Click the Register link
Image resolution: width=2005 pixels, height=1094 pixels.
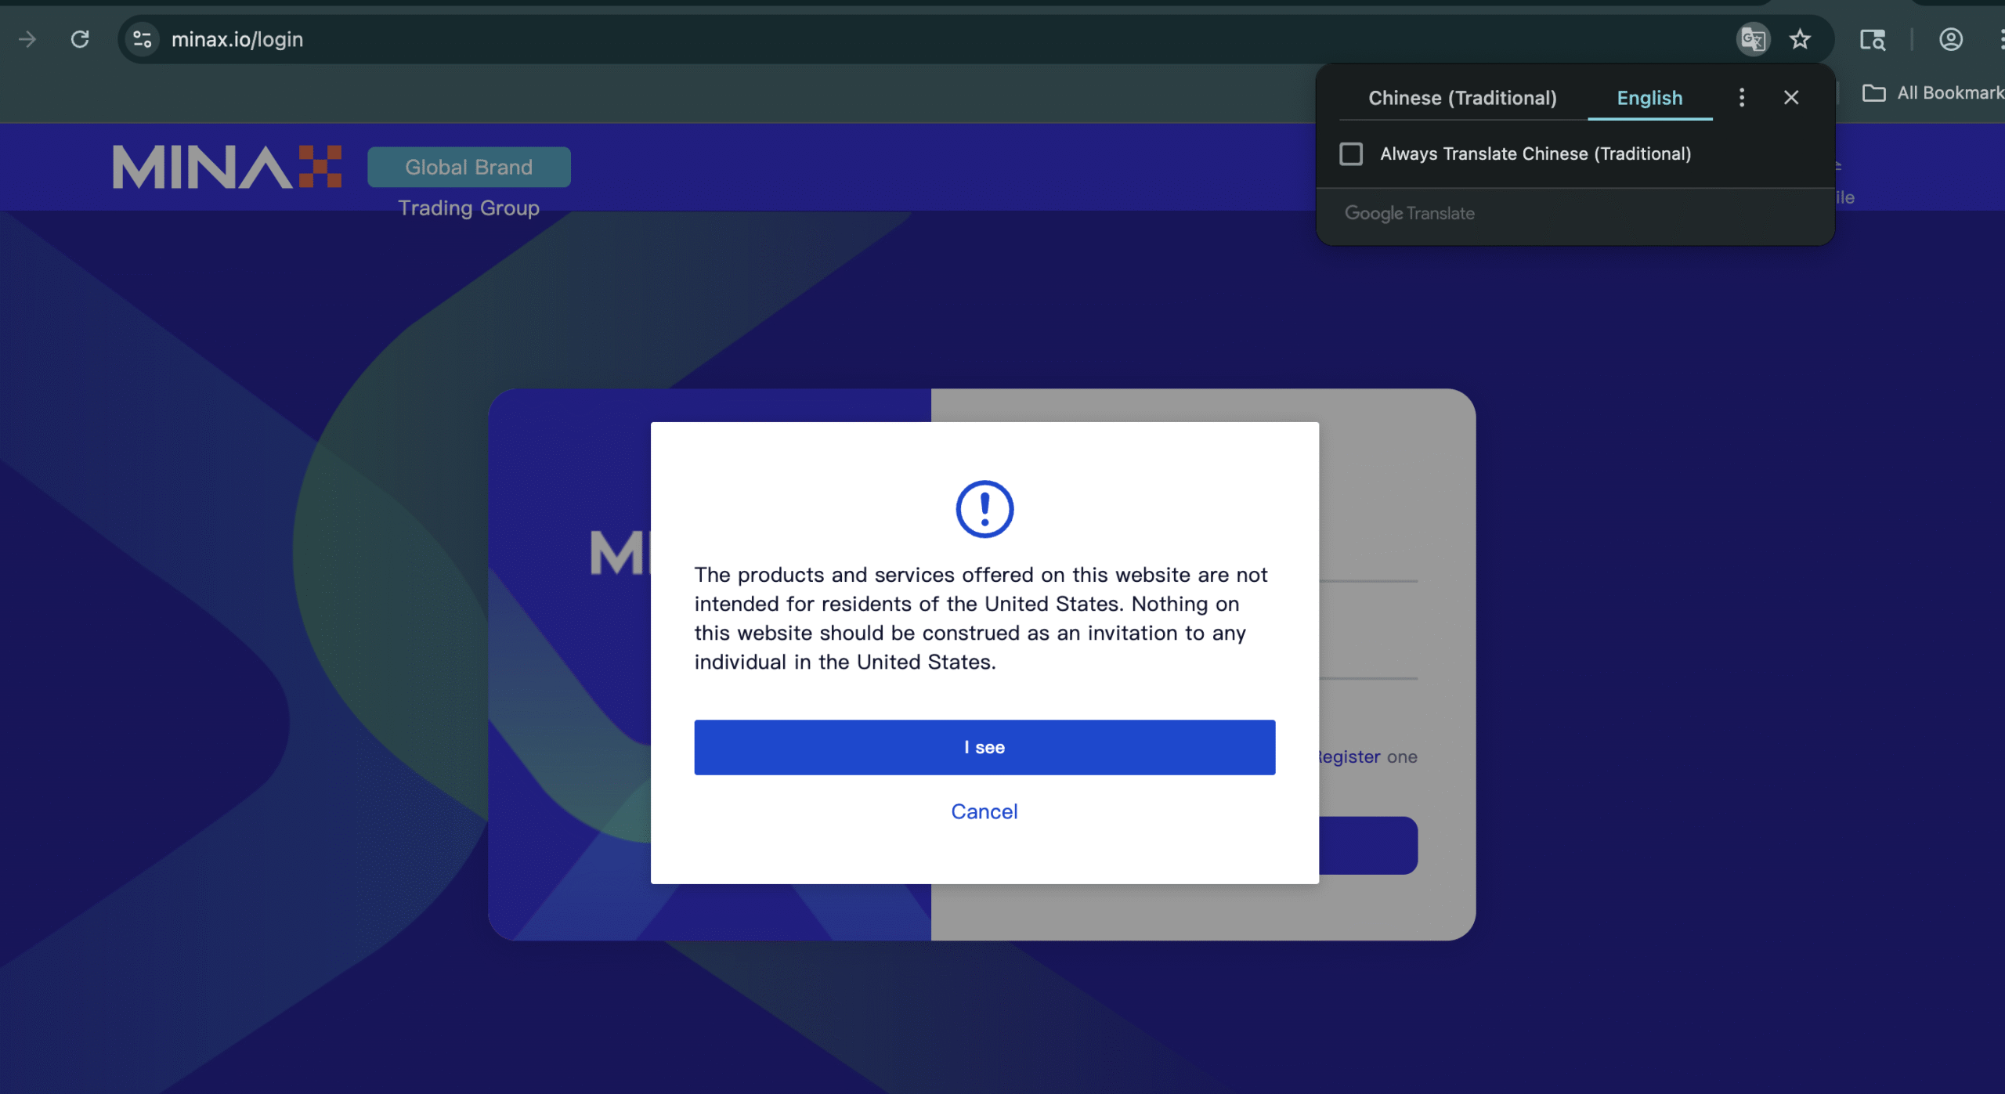coord(1350,756)
